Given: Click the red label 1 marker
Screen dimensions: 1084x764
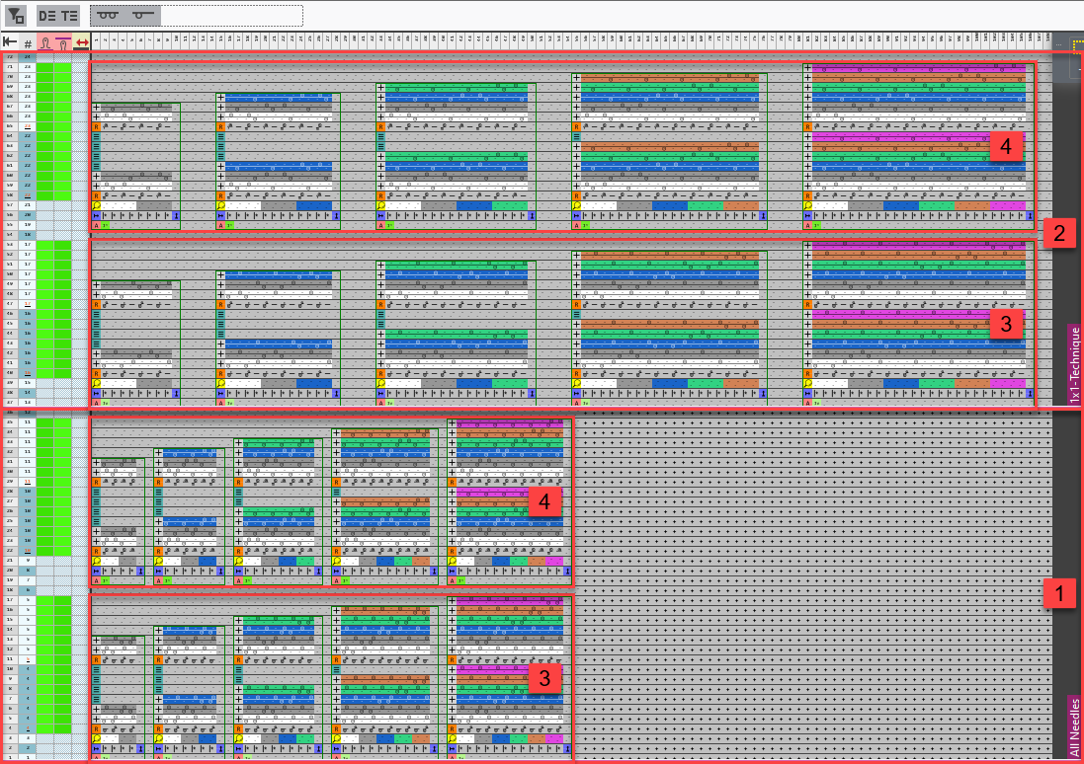Looking at the screenshot, I should [1058, 594].
